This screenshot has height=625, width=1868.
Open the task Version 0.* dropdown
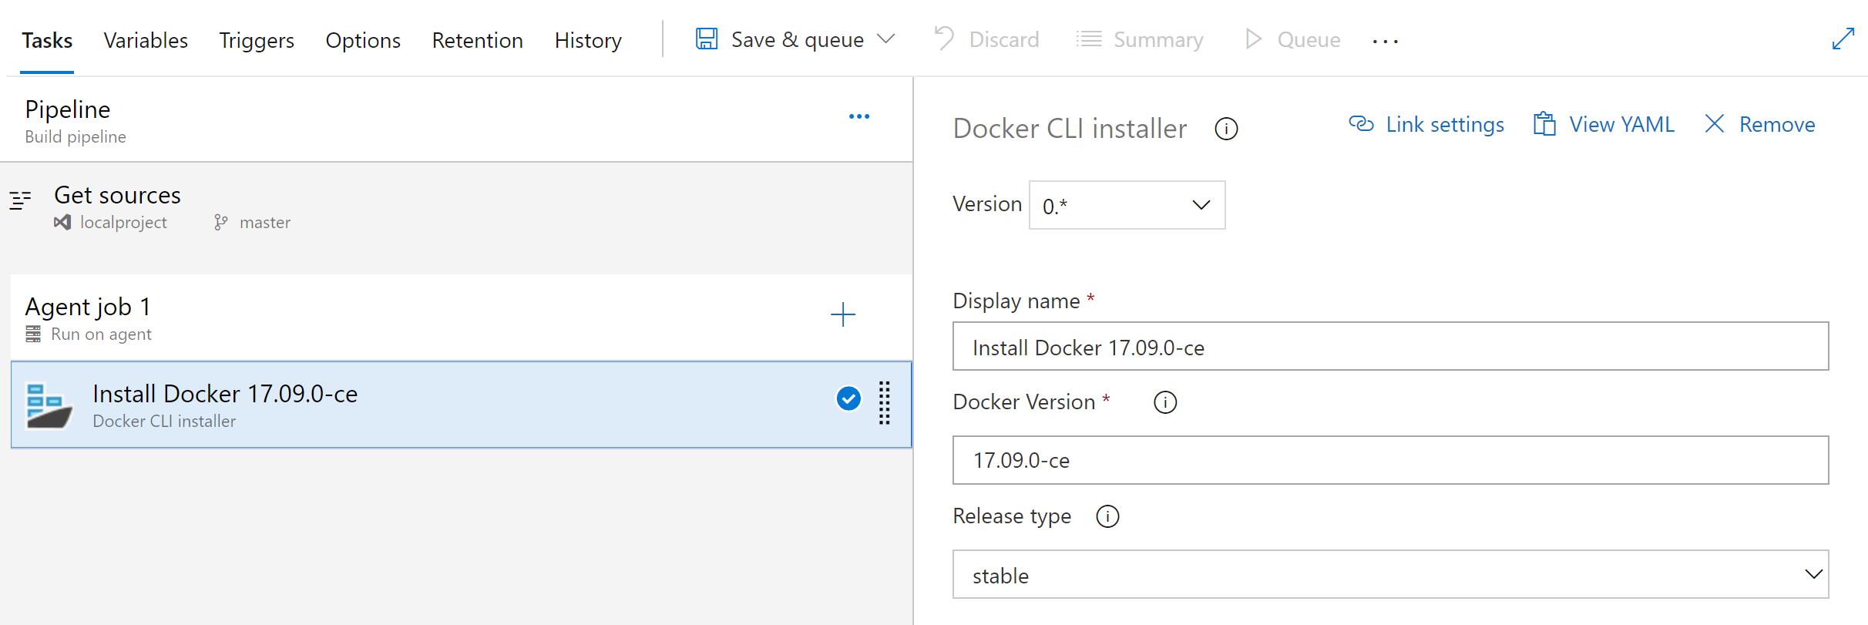tap(1127, 205)
